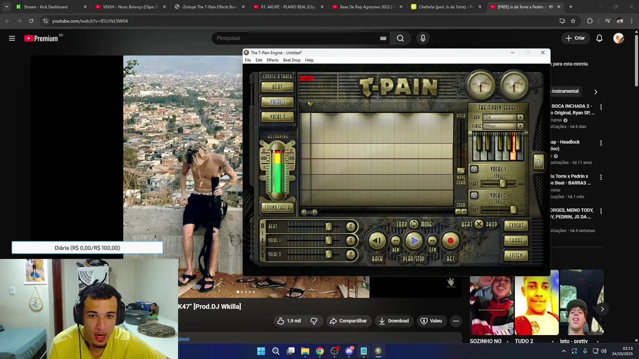Like the video (1,9 mil)
Screen dimensions: 639x359
tap(289, 321)
